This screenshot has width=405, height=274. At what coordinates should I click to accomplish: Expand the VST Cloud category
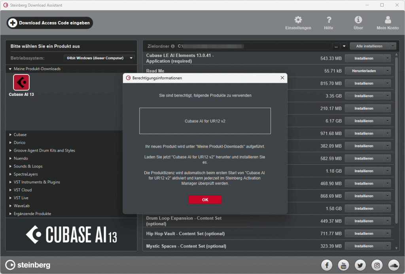[10, 190]
